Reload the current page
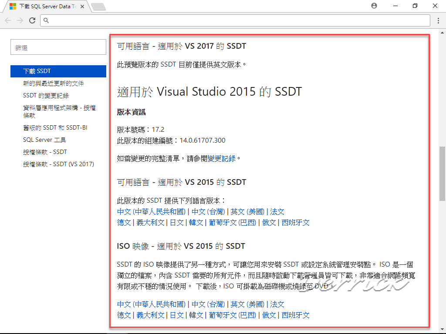 coord(32,20)
